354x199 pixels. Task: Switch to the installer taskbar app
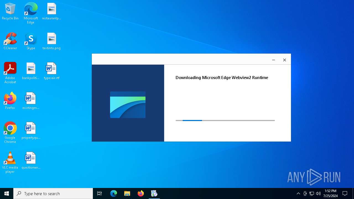point(154,193)
